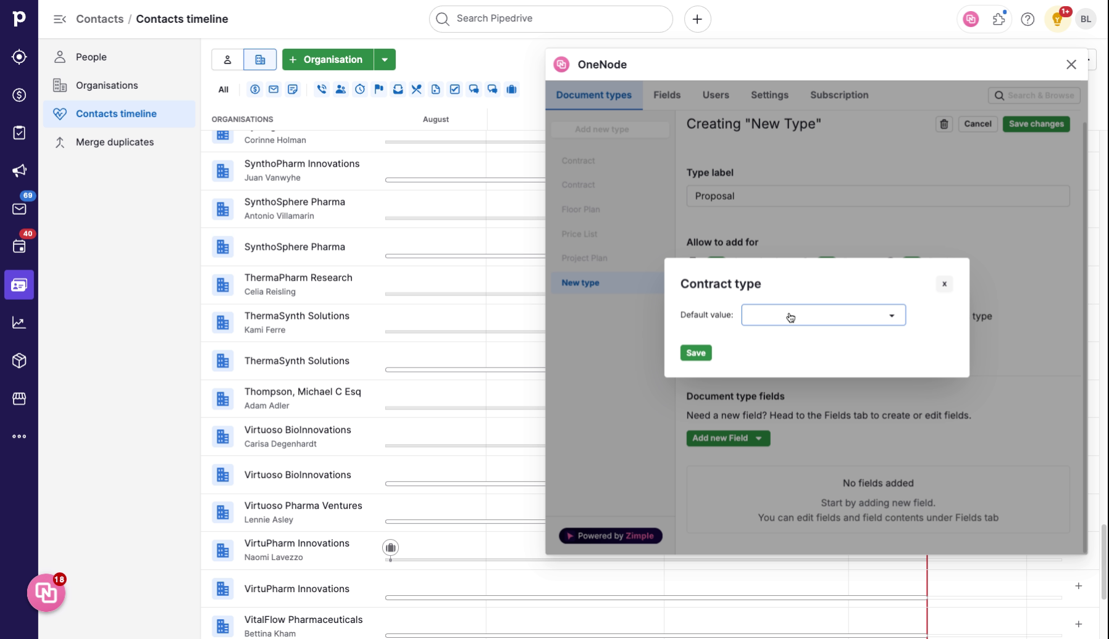Open Merge duplicates in the Contacts menu
This screenshot has width=1109, height=639.
pyautogui.click(x=119, y=142)
